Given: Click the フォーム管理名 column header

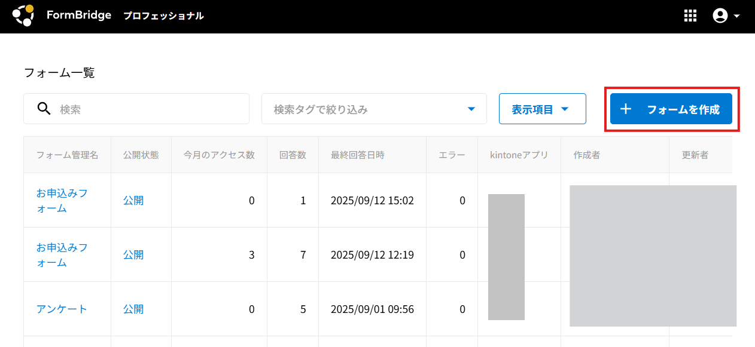Looking at the screenshot, I should [67, 155].
